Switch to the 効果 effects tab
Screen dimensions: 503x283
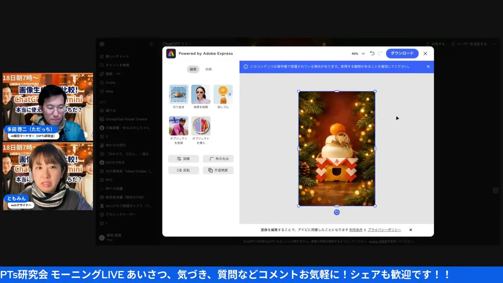coord(208,69)
